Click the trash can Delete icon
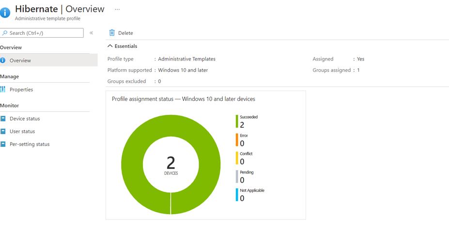Image resolution: width=449 pixels, height=233 pixels. (112, 33)
